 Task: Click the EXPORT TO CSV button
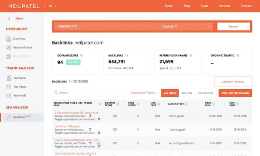click(x=233, y=82)
